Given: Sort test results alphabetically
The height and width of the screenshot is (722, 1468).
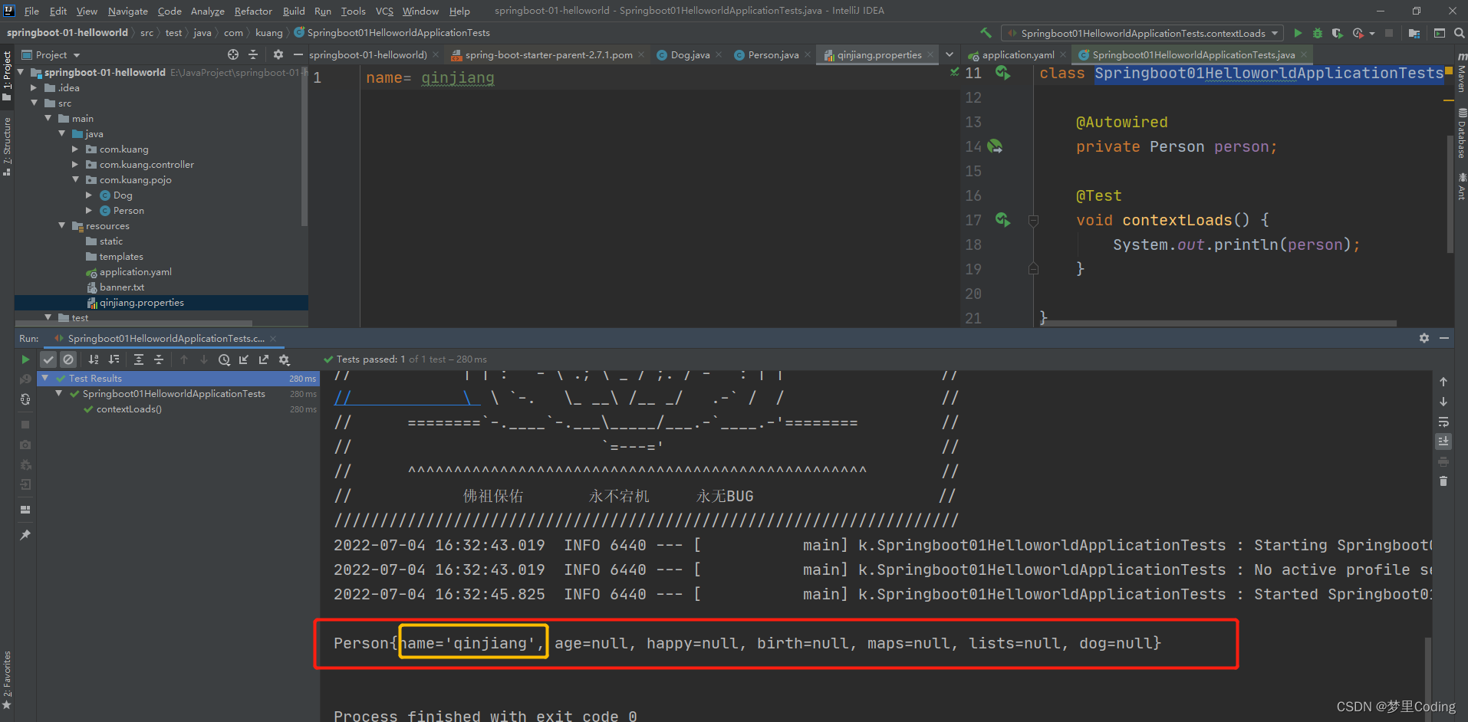Looking at the screenshot, I should pyautogui.click(x=94, y=359).
